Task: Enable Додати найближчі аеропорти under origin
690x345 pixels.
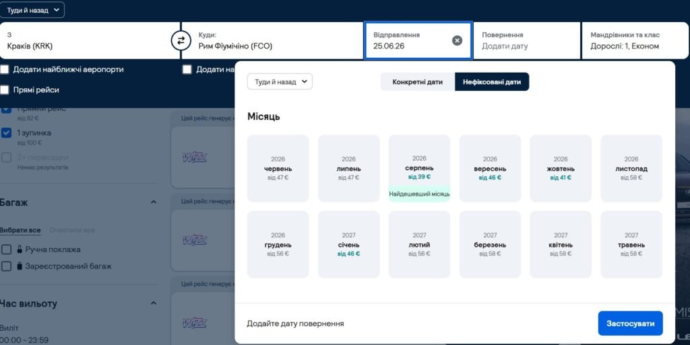Action: point(5,69)
